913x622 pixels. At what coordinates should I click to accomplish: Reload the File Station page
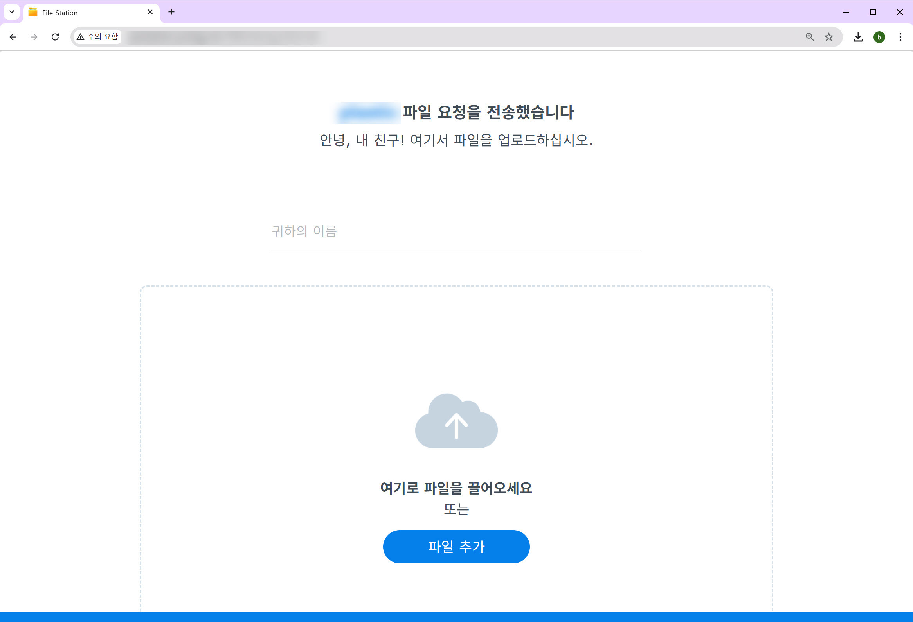tap(56, 37)
